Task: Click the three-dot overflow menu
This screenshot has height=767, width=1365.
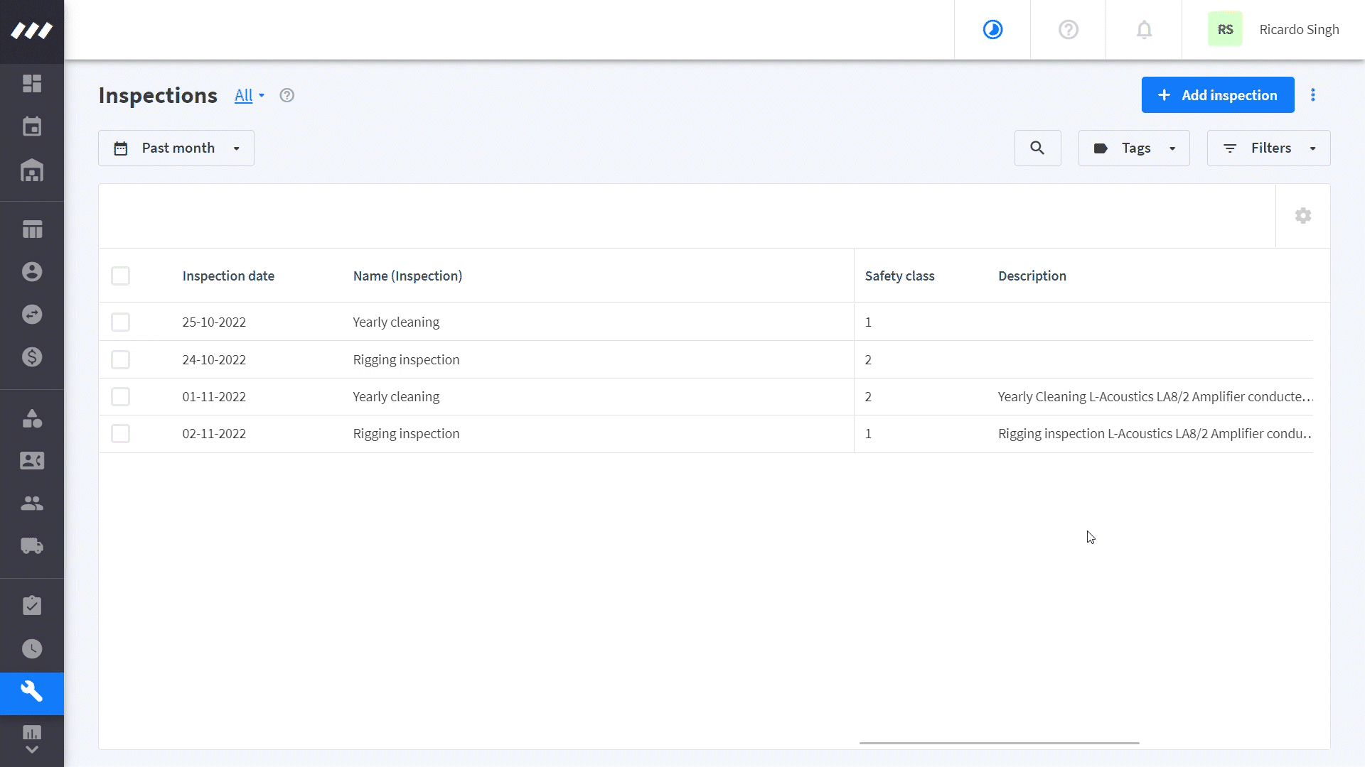Action: tap(1312, 94)
